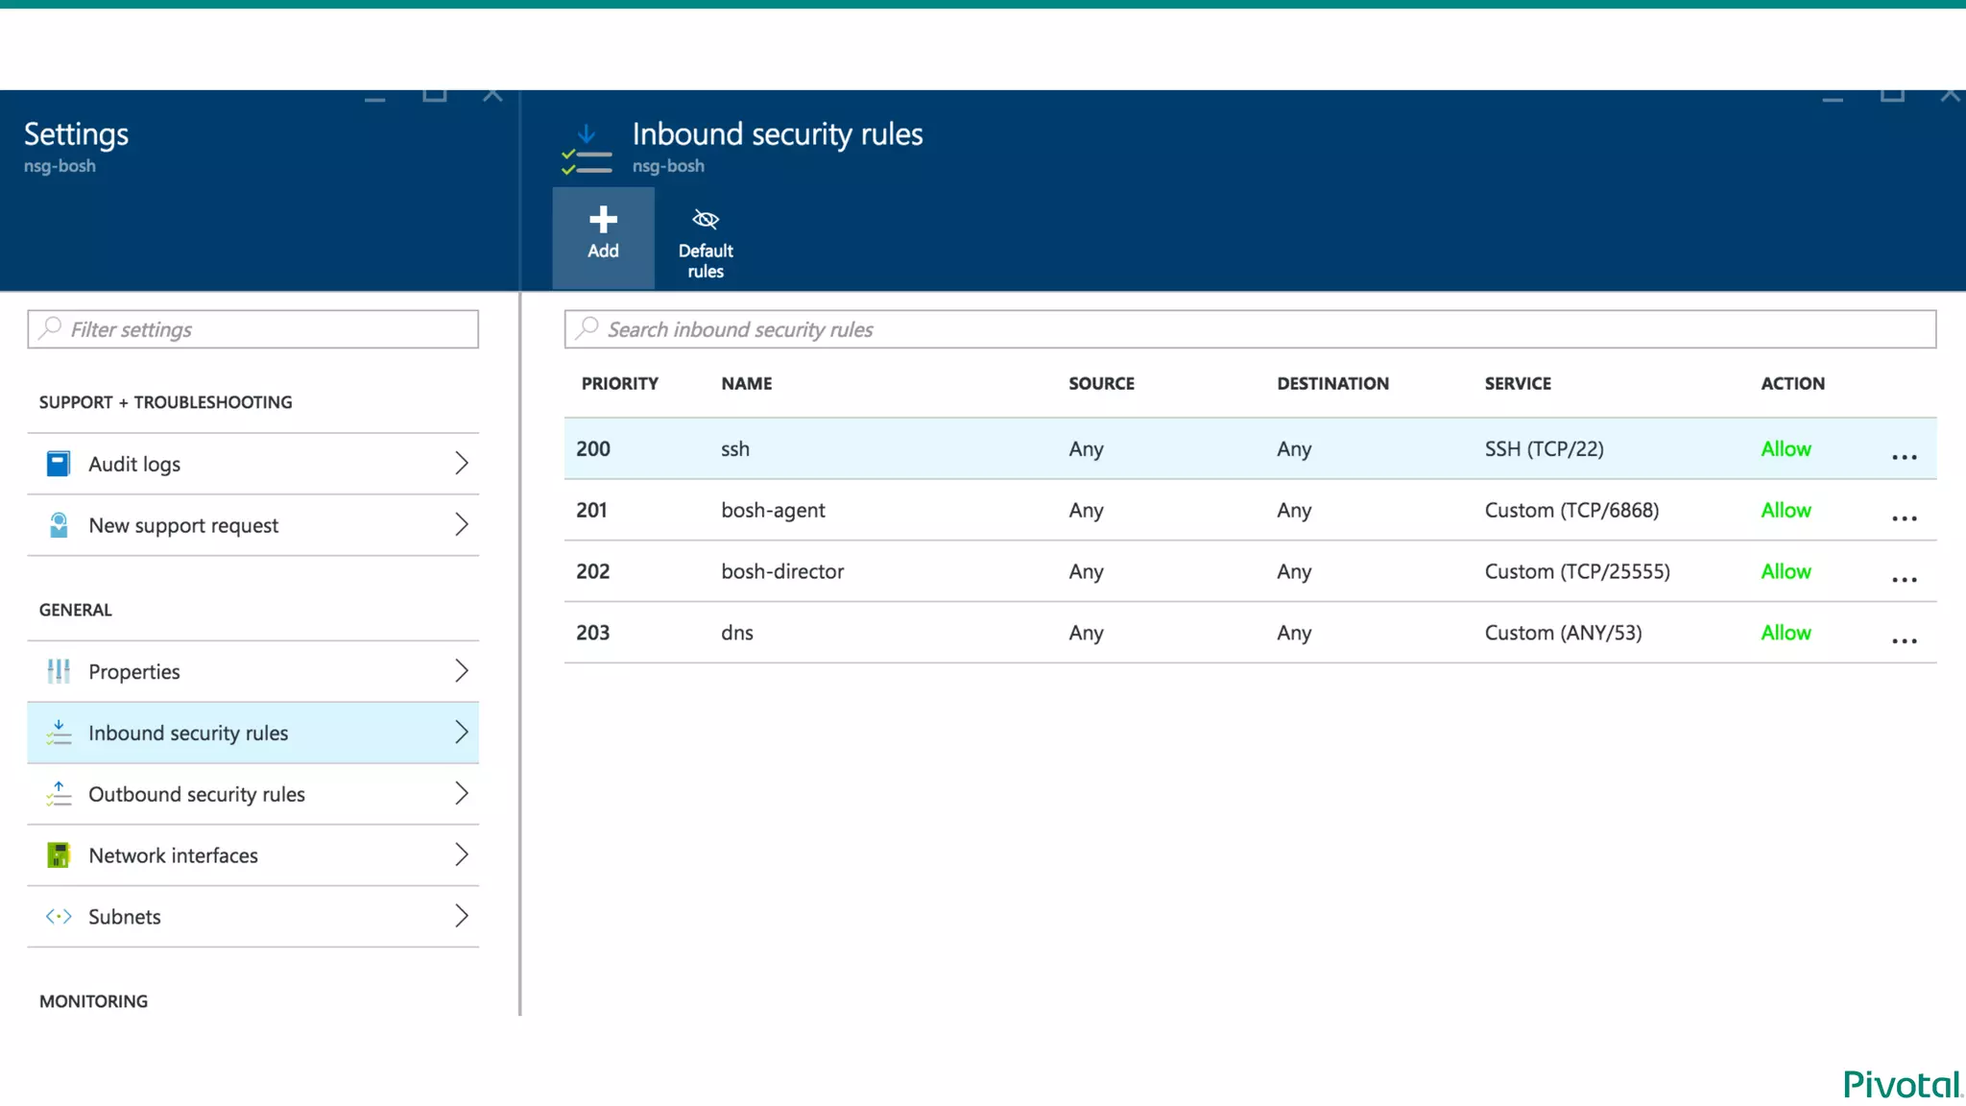Expand Audit logs chevron
The image size is (1966, 1106).
(462, 464)
